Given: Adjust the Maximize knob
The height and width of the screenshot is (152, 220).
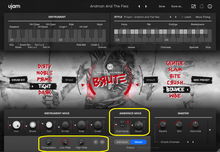Looking at the screenshot, I should [x=195, y=125].
